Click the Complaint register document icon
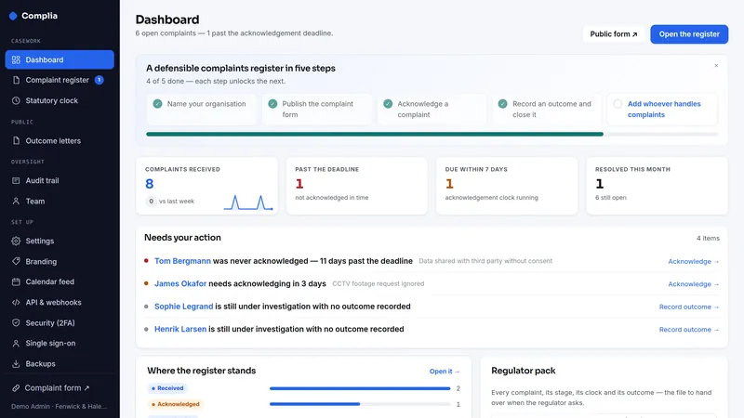 pos(16,80)
